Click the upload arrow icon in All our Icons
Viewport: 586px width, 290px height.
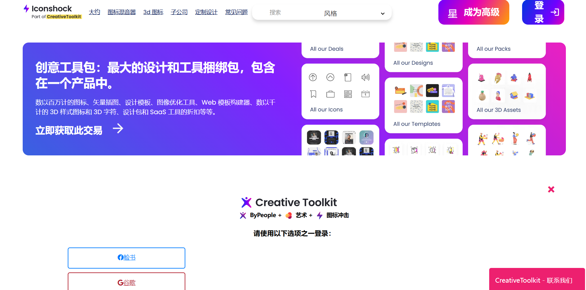point(313,77)
